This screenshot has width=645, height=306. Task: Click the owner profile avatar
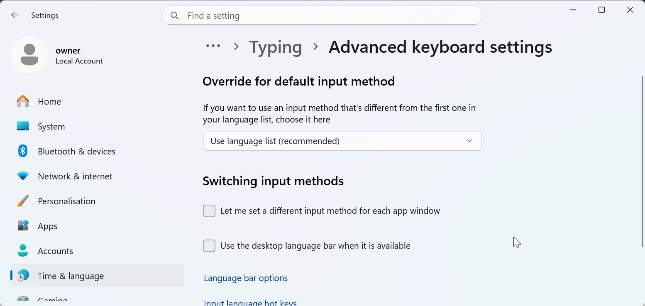[29, 55]
